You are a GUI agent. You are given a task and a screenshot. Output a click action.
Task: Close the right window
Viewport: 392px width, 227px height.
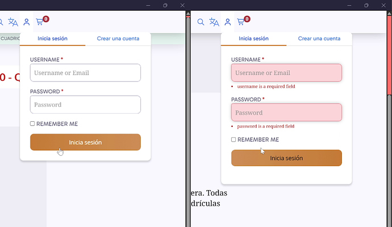383,5
